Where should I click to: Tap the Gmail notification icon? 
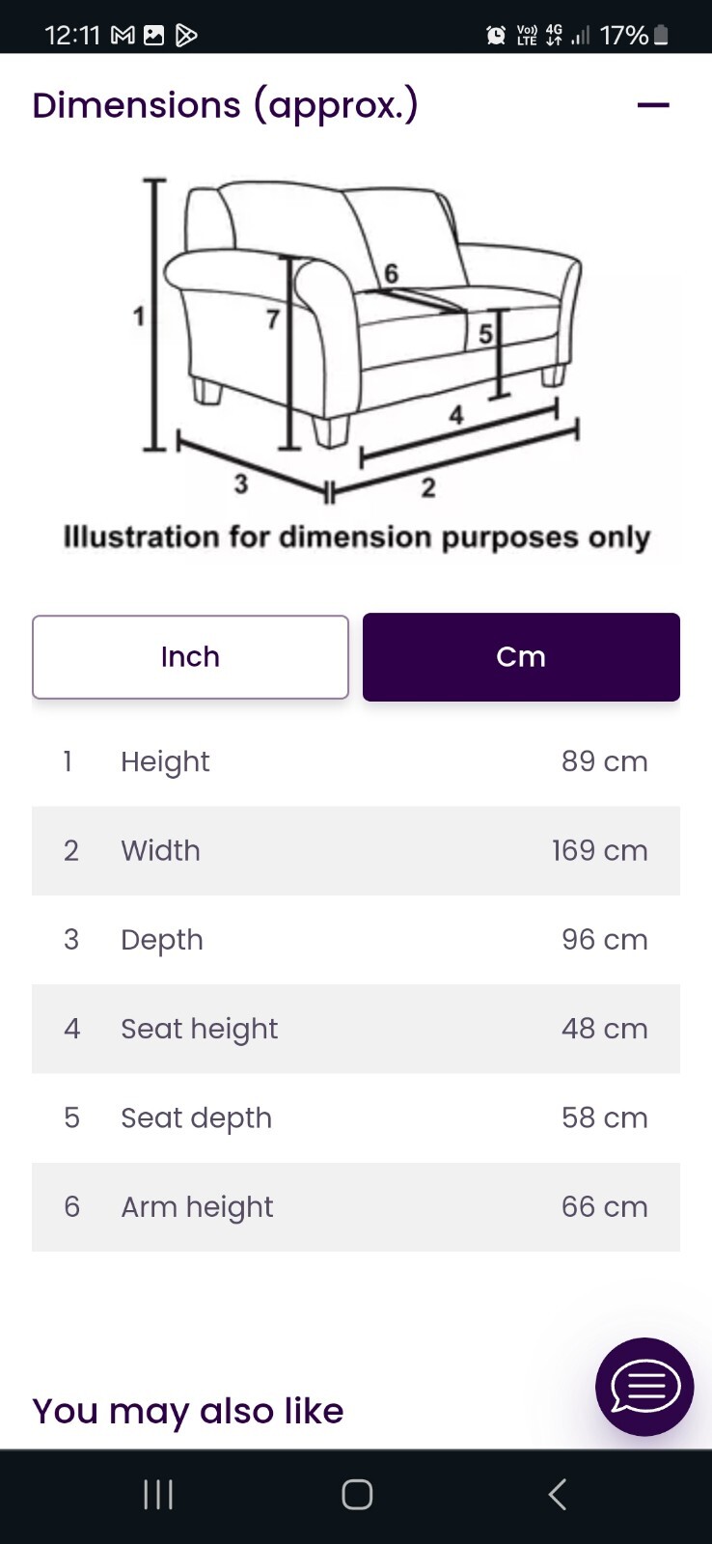pos(123,36)
